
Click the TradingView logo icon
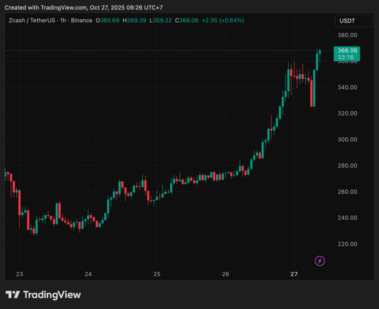tap(13, 295)
